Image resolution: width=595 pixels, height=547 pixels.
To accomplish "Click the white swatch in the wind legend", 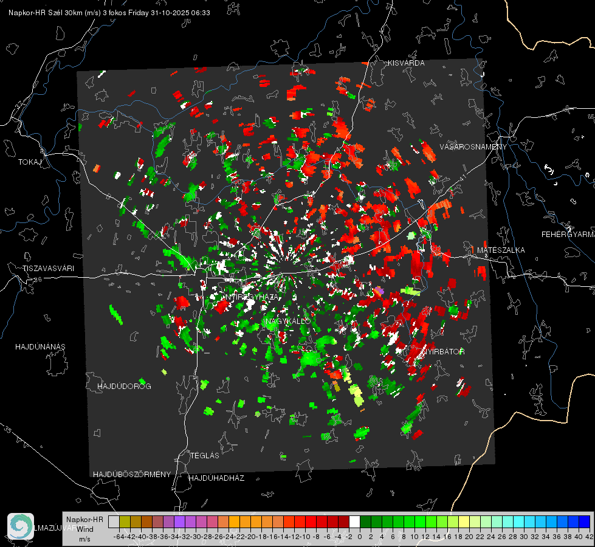I will point(354,521).
